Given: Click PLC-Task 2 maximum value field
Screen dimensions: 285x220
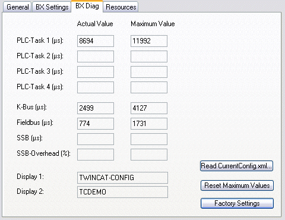Looking at the screenshot, I should coord(149,56).
